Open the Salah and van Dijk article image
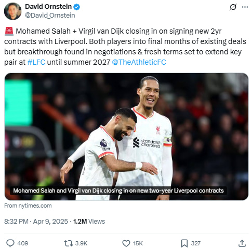 [x=126, y=137]
